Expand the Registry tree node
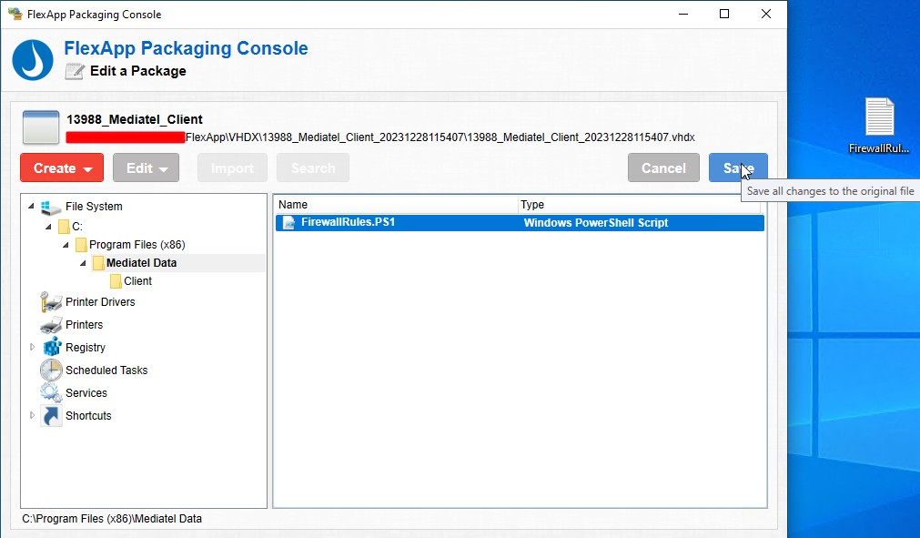 tap(32, 348)
